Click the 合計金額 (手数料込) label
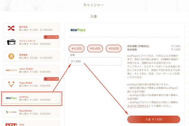189x126 pixels. coord(138,46)
